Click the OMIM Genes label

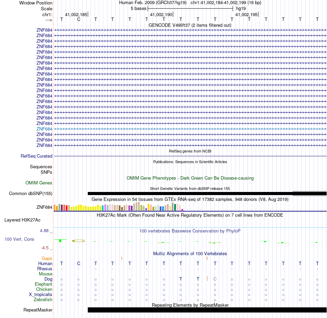[39, 183]
